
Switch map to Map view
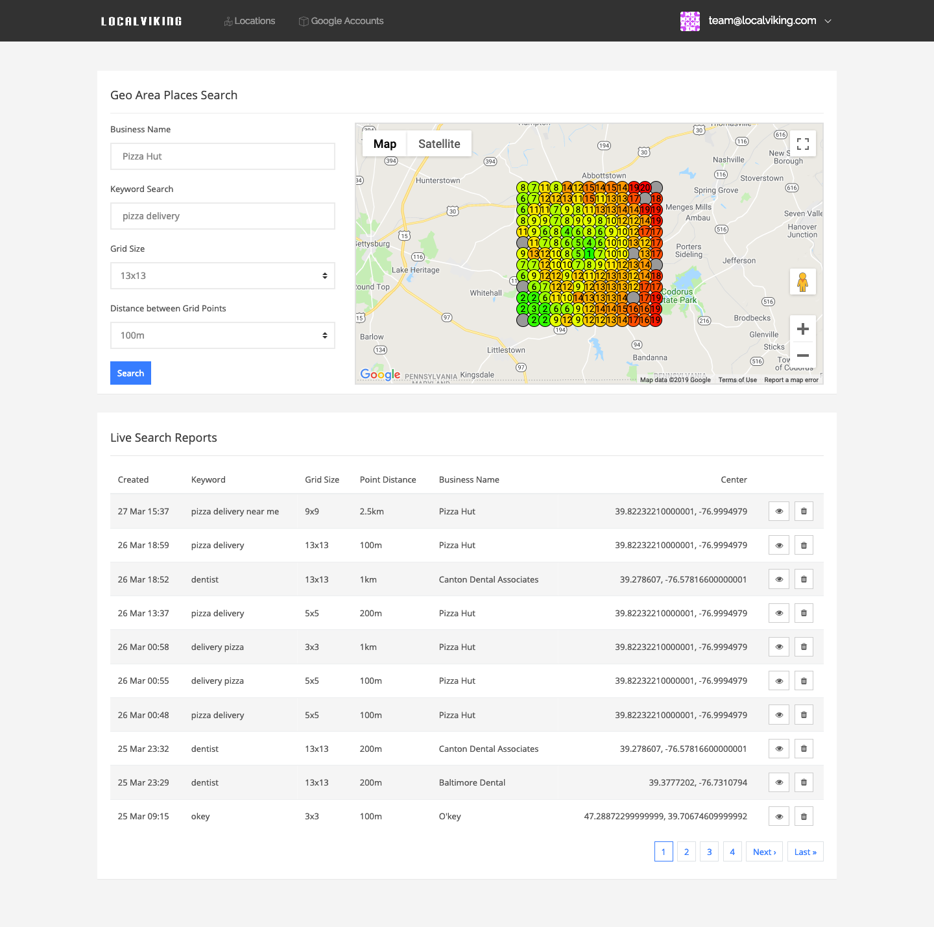point(385,144)
